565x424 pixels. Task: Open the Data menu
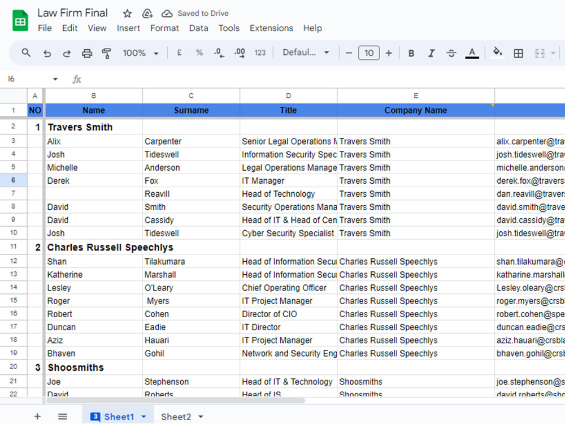pos(198,28)
